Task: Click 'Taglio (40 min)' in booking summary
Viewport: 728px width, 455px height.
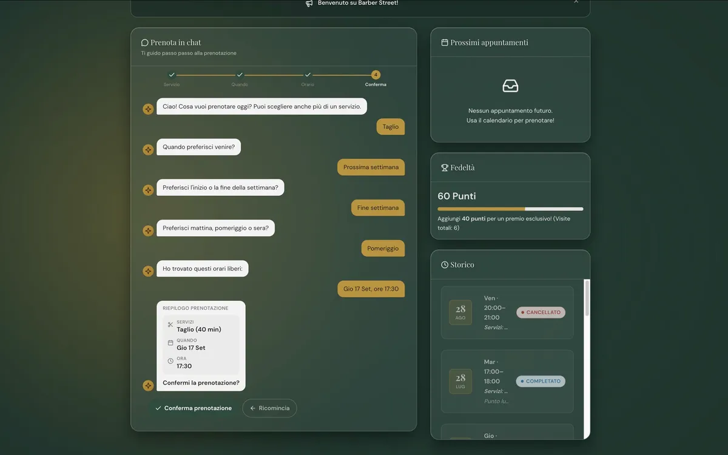Action: [x=199, y=329]
